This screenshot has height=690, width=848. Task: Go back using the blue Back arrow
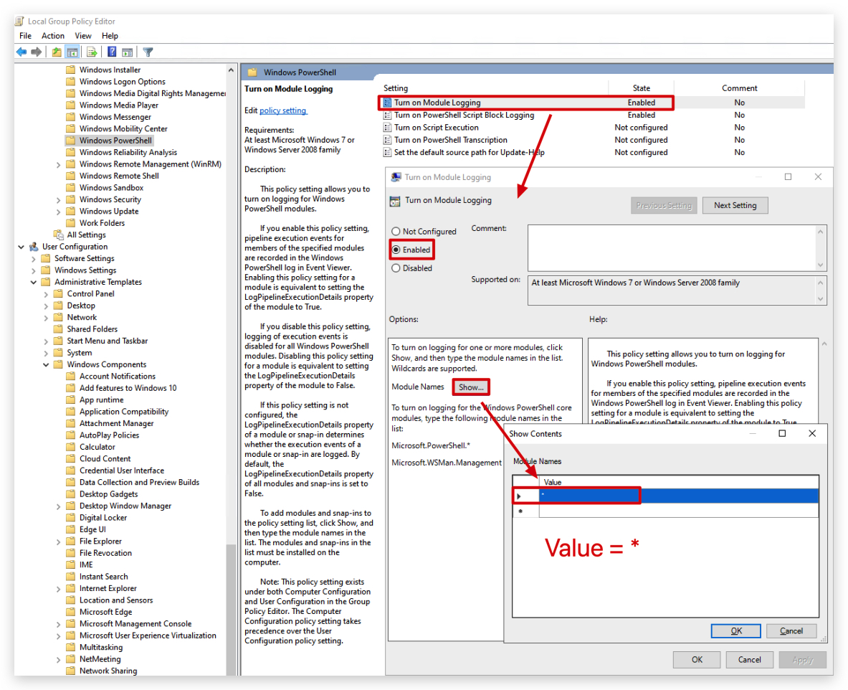[x=22, y=52]
